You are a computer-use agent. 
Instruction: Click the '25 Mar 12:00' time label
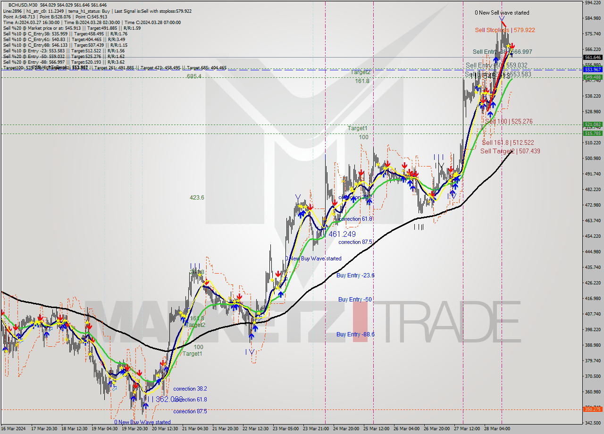(x=377, y=429)
